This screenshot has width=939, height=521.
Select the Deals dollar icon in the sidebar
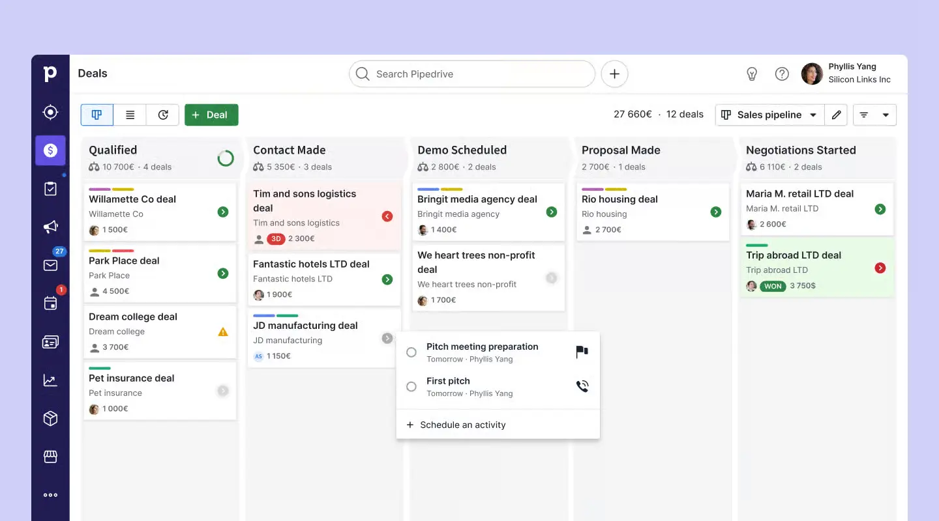[50, 150]
